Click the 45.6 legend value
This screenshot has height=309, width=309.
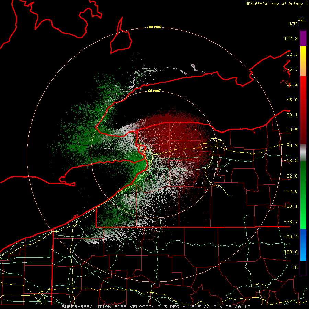[x=292, y=100]
